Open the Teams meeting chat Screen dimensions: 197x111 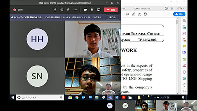tap(62, 10)
